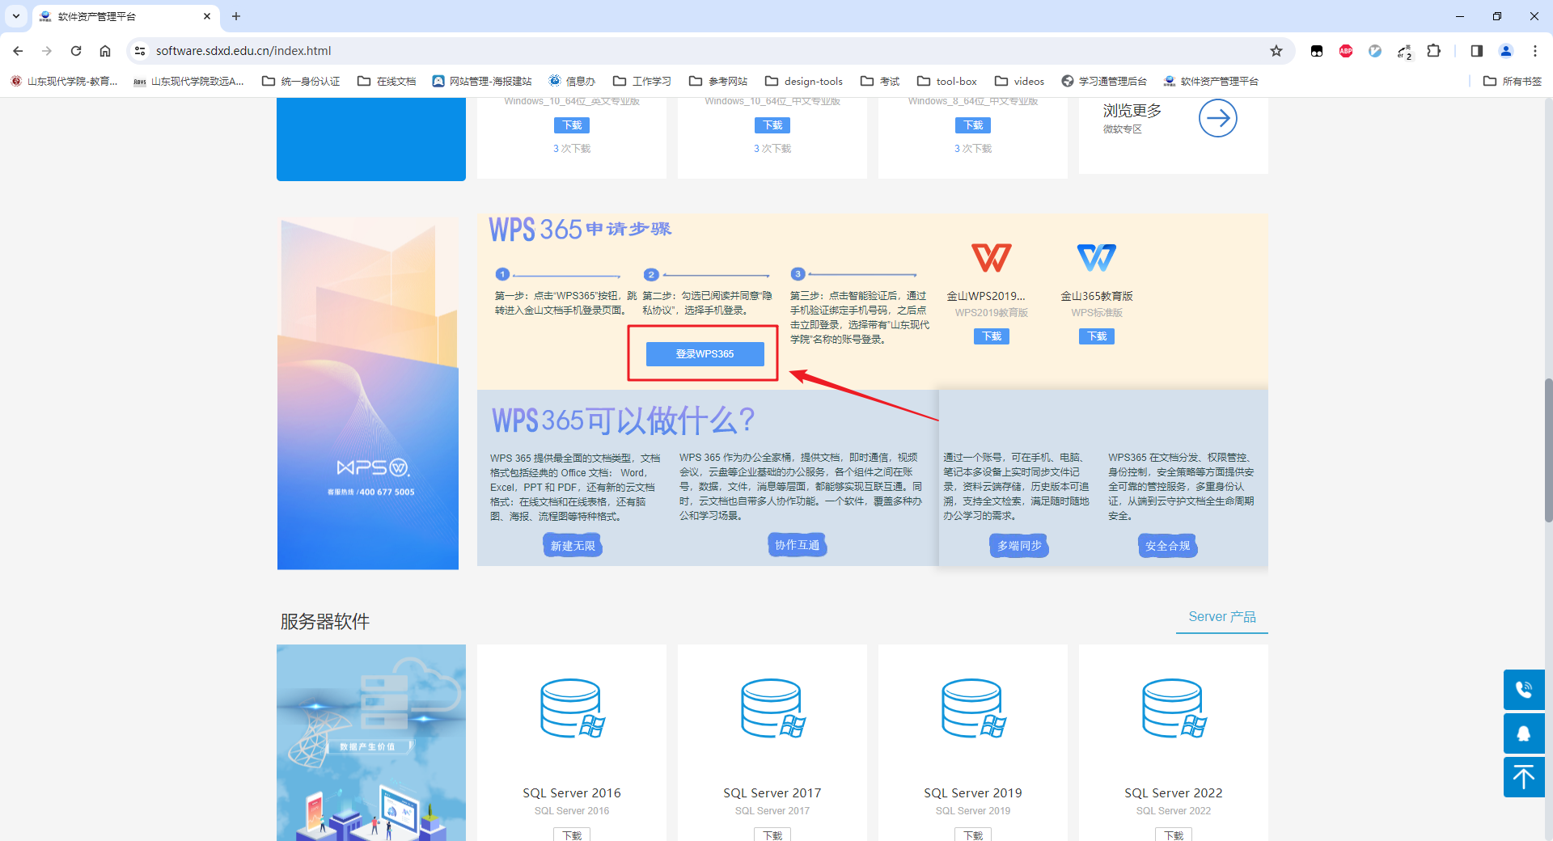Screen dimensions: 1553x841
Task: Open the Chrome profile avatar
Action: click(1506, 51)
